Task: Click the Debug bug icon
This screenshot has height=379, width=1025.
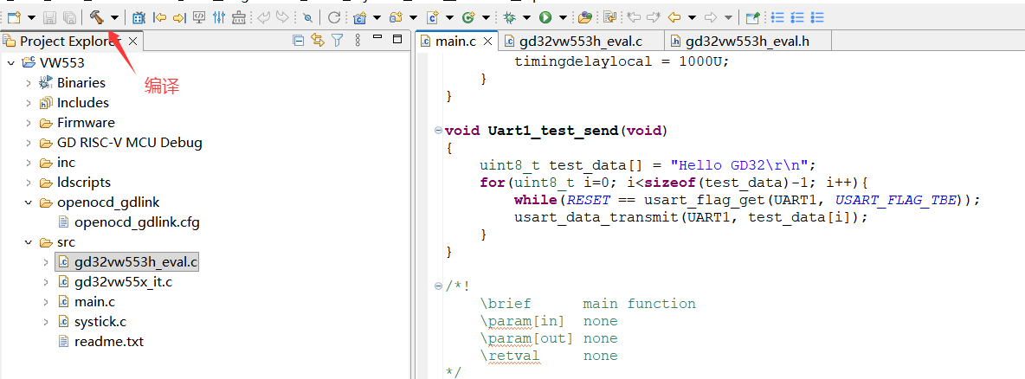Action: click(x=511, y=16)
